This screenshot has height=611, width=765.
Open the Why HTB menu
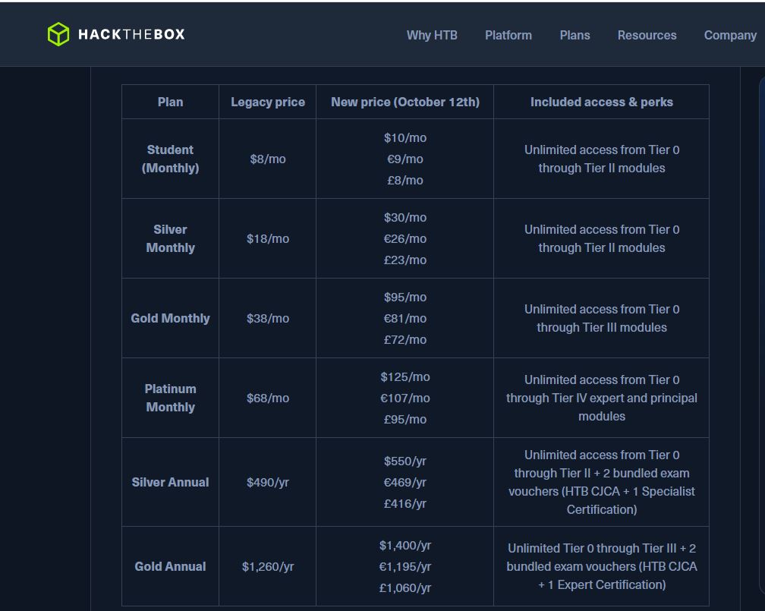coord(432,35)
